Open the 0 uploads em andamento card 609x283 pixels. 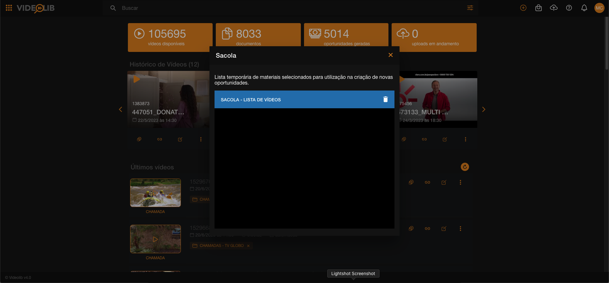pos(434,37)
